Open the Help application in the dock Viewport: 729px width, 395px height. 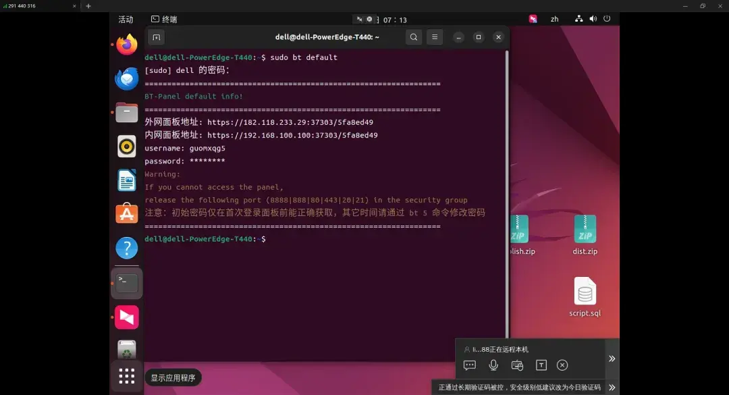pyautogui.click(x=126, y=248)
